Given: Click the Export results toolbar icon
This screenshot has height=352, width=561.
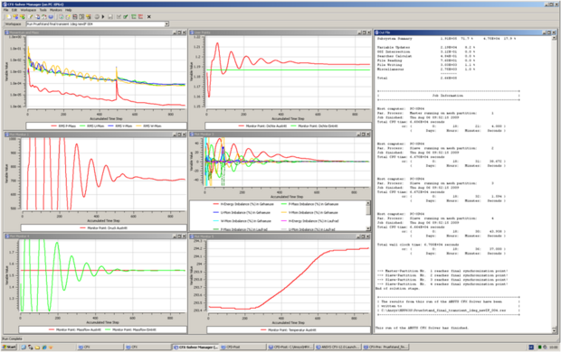Looking at the screenshot, I should 37,17.
